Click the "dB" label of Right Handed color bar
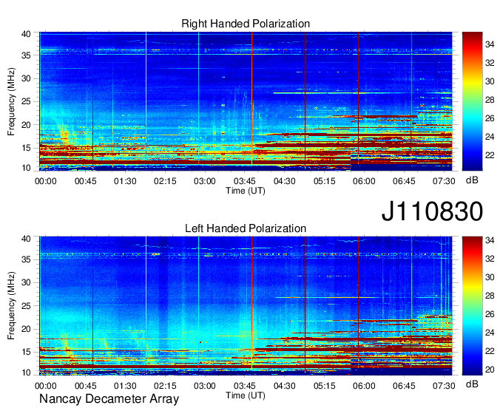 click(x=472, y=180)
